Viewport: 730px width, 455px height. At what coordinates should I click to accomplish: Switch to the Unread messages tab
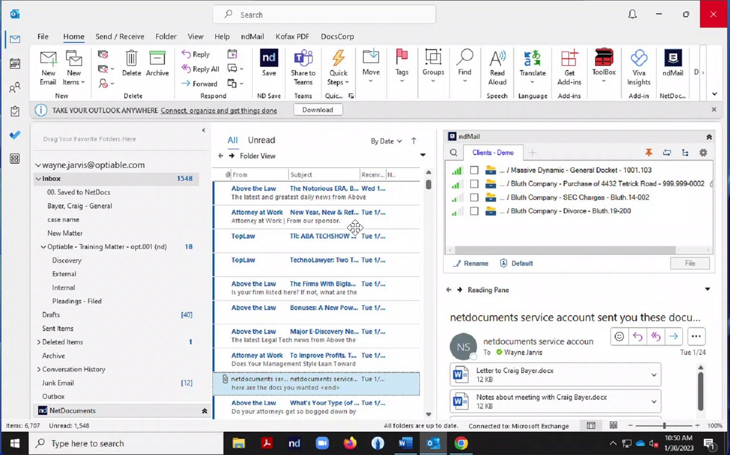coord(261,140)
